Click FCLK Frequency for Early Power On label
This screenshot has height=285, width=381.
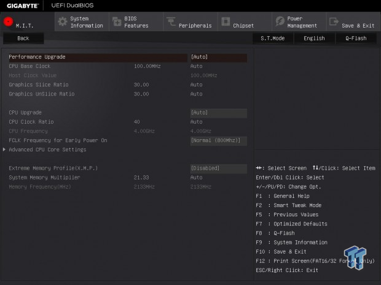coord(58,140)
